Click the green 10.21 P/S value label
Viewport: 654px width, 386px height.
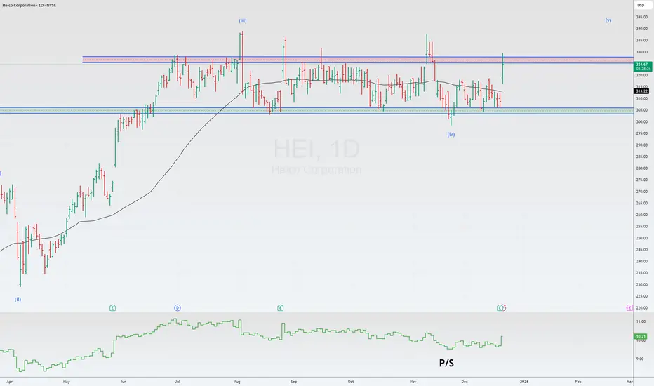[640, 336]
